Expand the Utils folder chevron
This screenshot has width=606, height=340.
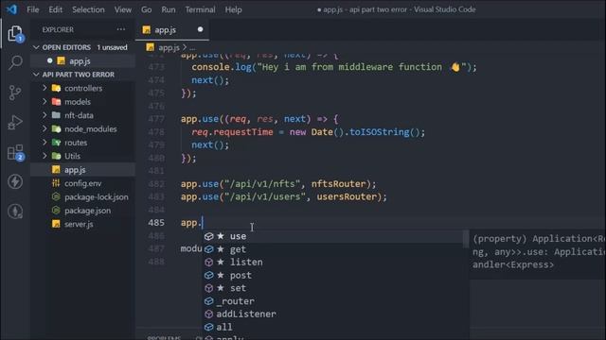45,156
